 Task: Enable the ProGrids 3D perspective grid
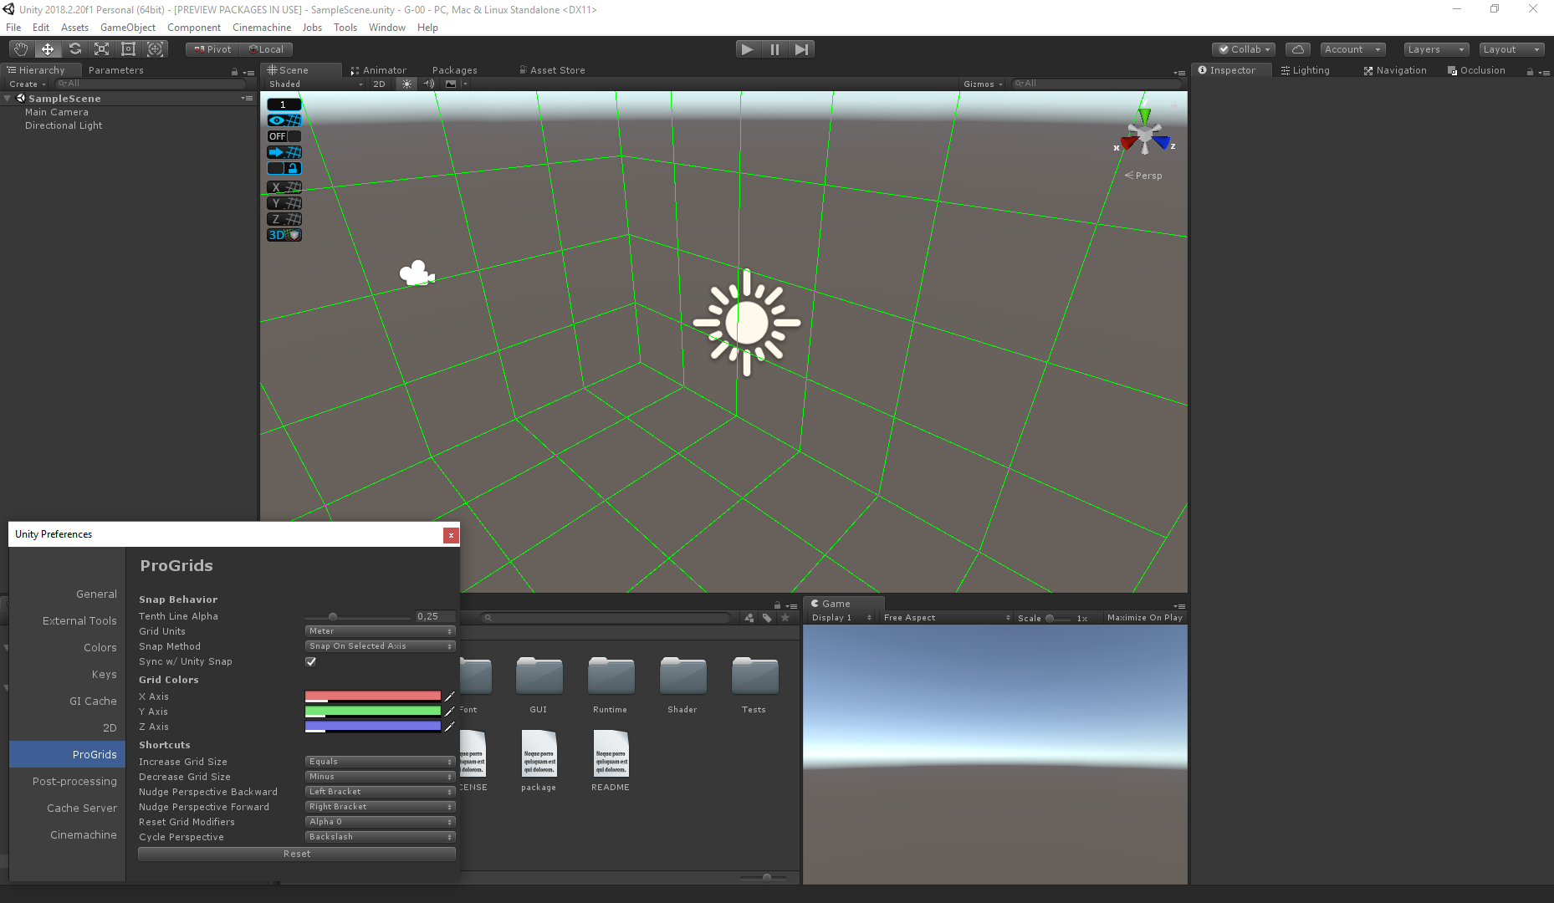(284, 235)
